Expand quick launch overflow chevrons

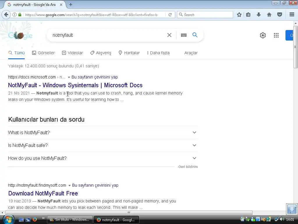pos(43,218)
